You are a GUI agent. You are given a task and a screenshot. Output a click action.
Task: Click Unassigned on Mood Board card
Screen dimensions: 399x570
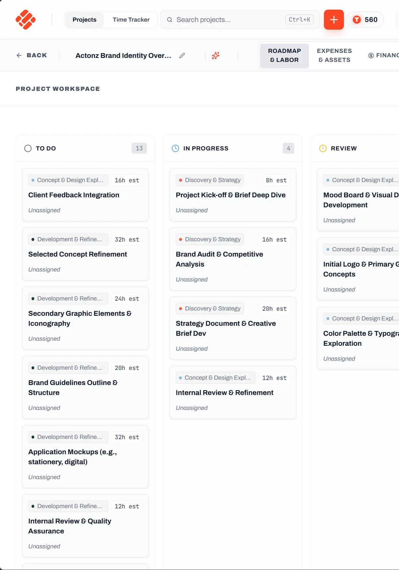pyautogui.click(x=339, y=220)
